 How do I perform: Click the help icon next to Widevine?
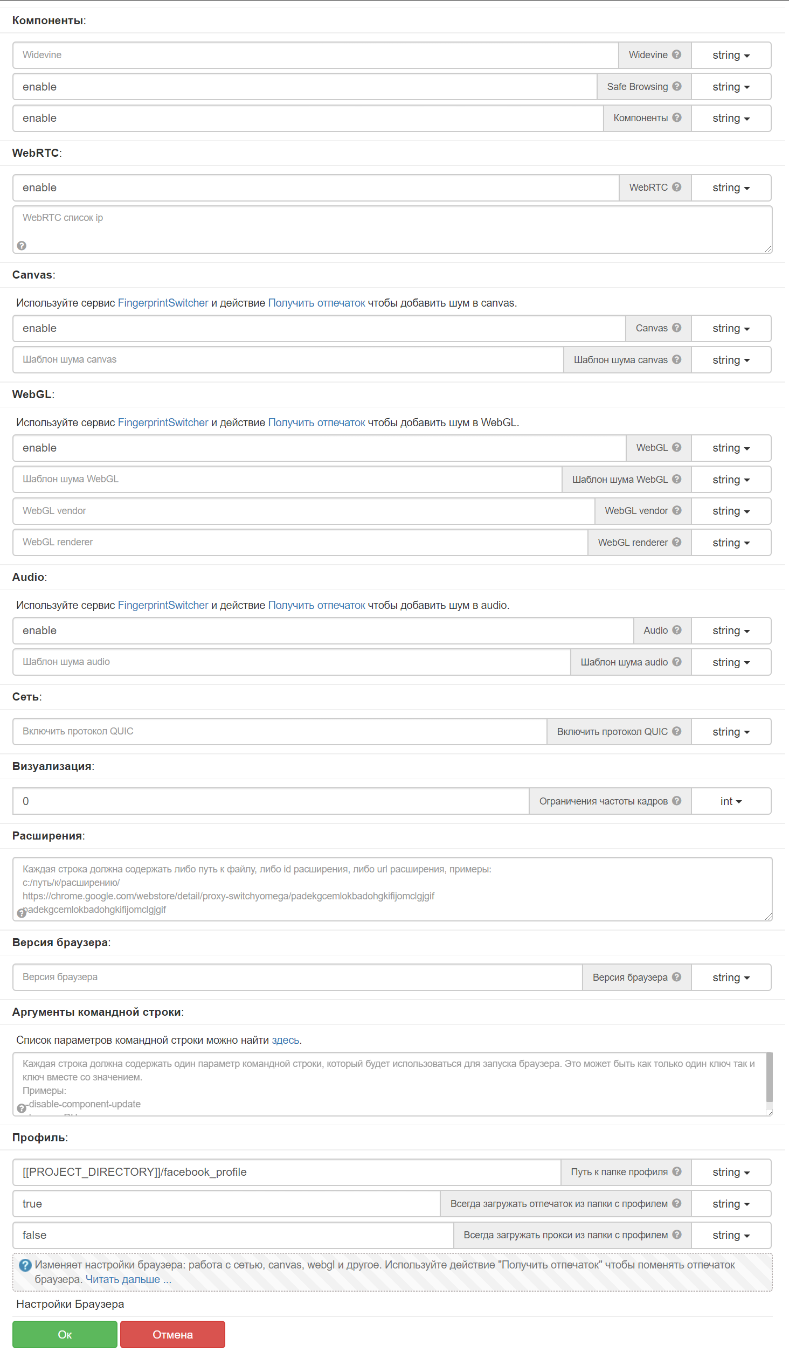click(676, 55)
